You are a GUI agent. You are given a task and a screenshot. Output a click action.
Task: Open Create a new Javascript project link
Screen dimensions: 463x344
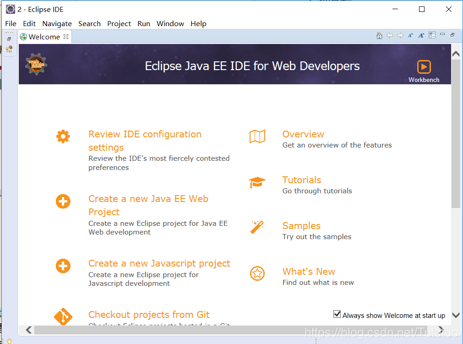(x=159, y=263)
